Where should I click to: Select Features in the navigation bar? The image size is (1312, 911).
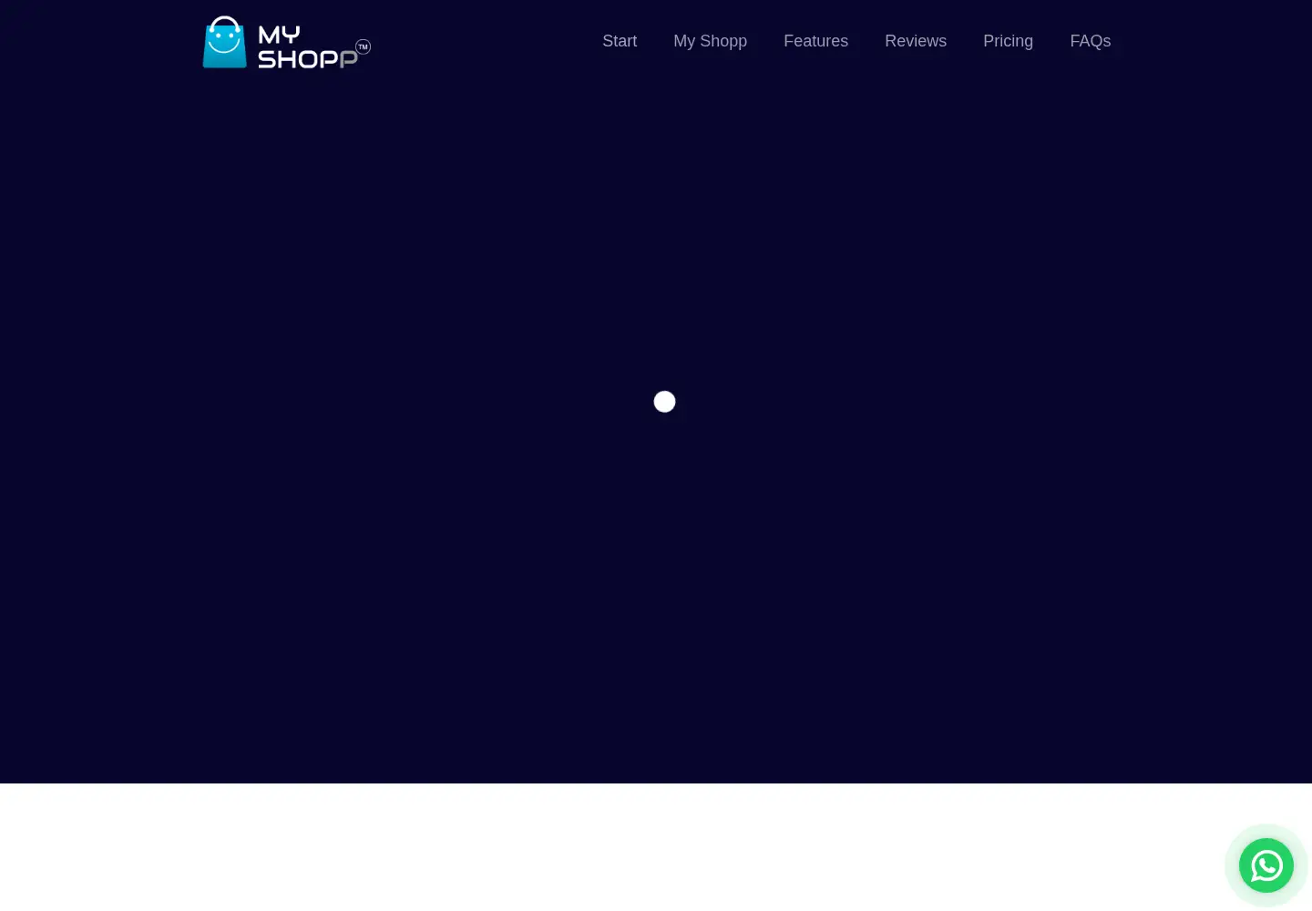click(815, 41)
